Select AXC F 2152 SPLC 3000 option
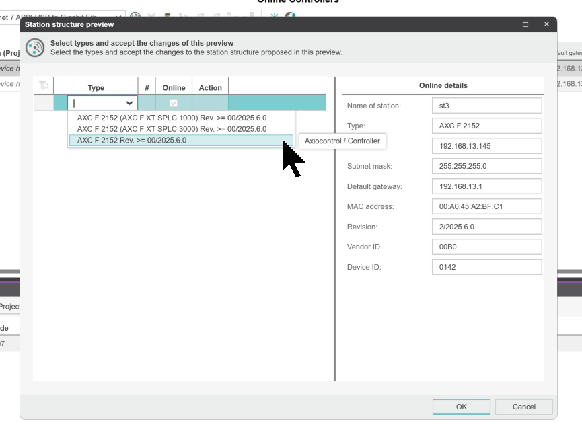 [x=172, y=129]
